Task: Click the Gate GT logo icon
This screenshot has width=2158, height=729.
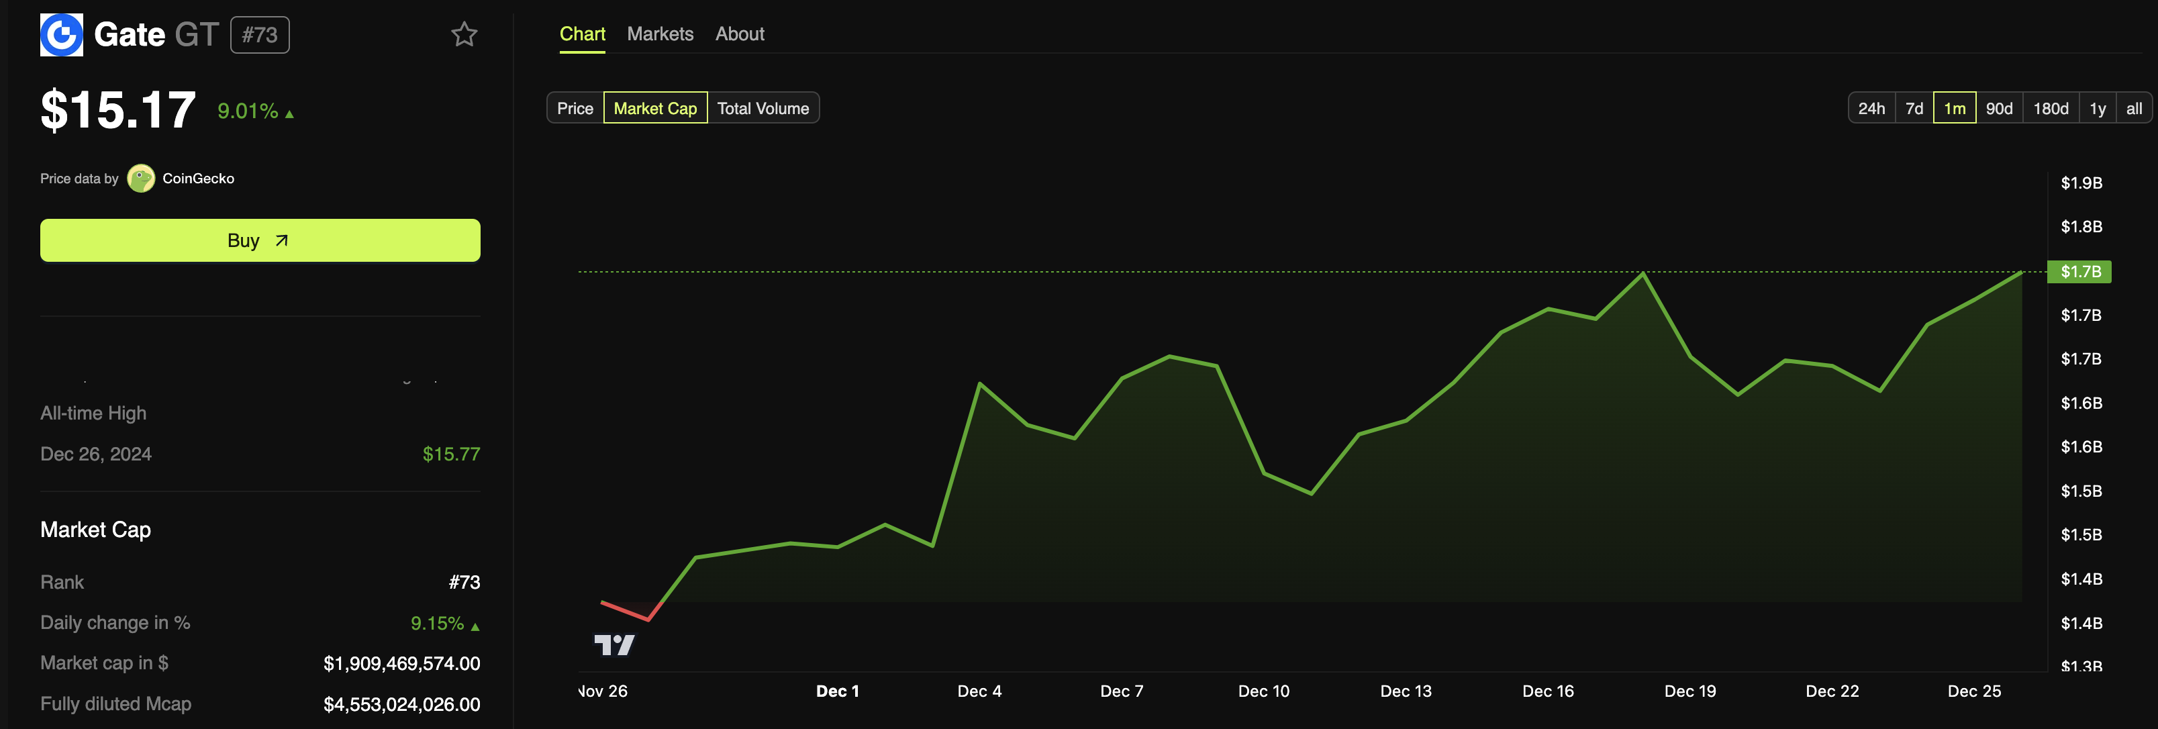Action: tap(61, 34)
